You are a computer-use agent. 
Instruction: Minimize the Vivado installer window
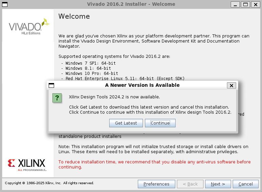pos(235,4)
